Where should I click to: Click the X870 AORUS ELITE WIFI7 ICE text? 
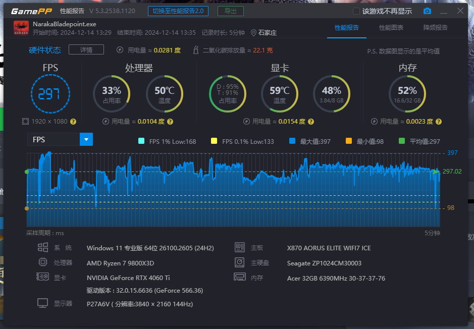pos(329,248)
